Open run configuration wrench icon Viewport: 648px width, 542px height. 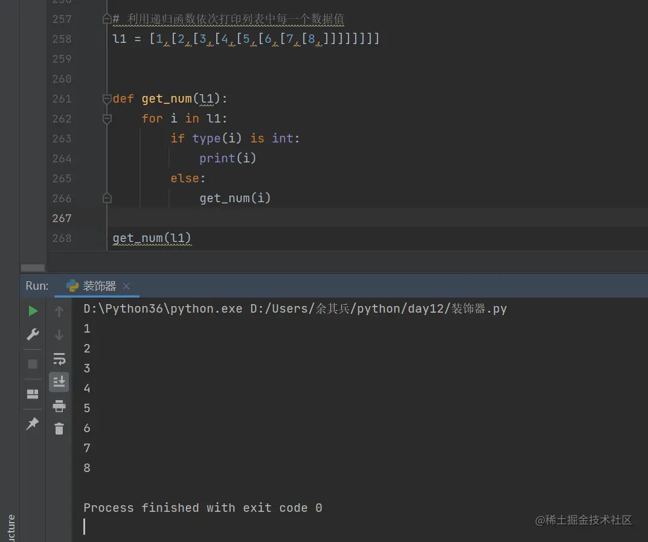pos(33,334)
